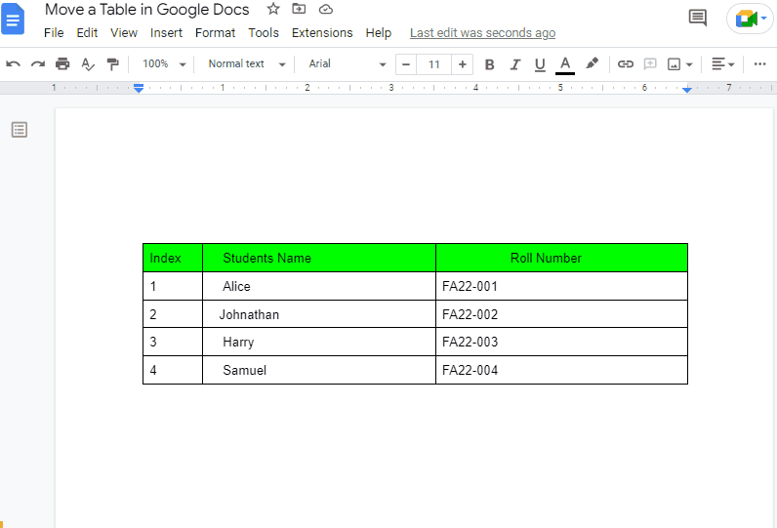Click the right indent marker on the ruler
This screenshot has height=528, width=777.
point(687,89)
